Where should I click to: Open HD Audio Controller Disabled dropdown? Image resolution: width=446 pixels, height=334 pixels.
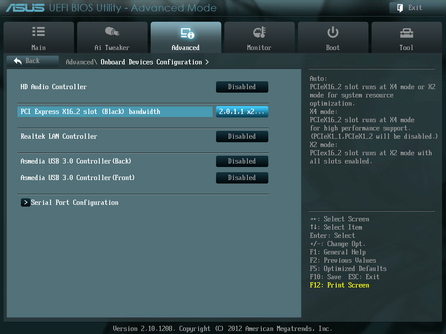(x=242, y=87)
